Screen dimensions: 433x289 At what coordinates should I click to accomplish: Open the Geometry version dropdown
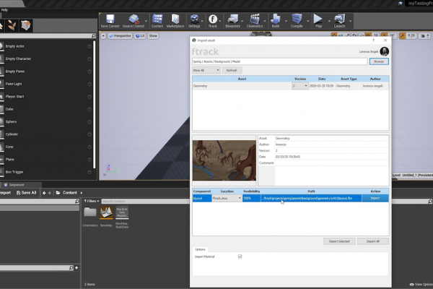300,86
